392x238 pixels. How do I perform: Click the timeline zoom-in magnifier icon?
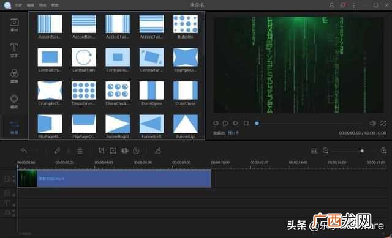[383, 151]
